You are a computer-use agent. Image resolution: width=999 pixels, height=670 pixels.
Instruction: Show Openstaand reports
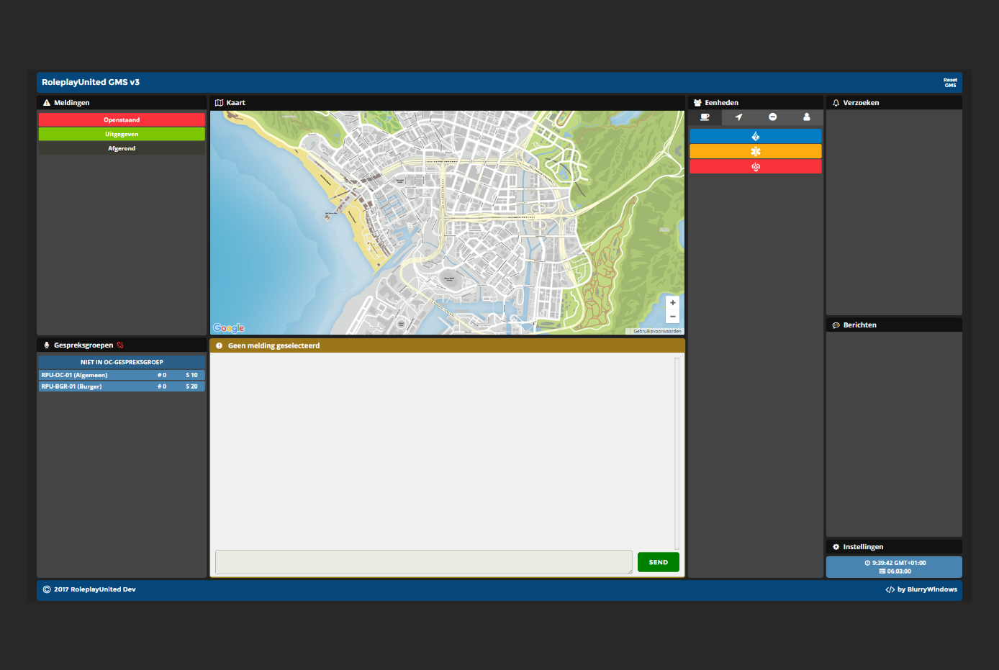coord(122,120)
